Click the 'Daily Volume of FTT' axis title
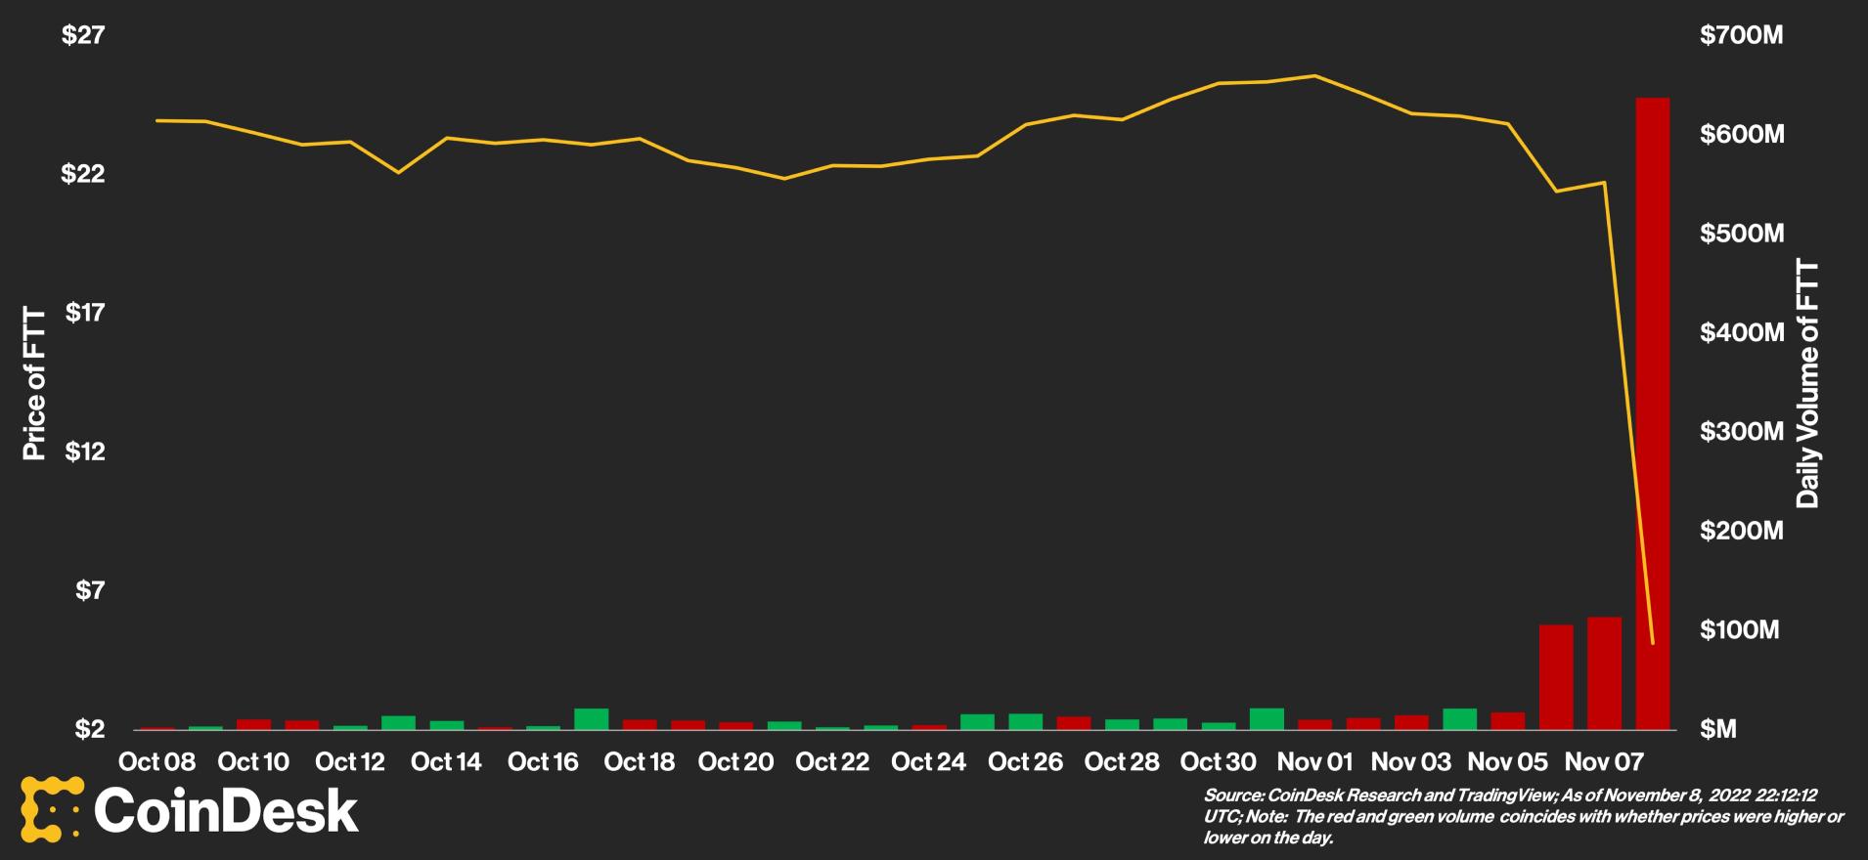 pos(1807,384)
